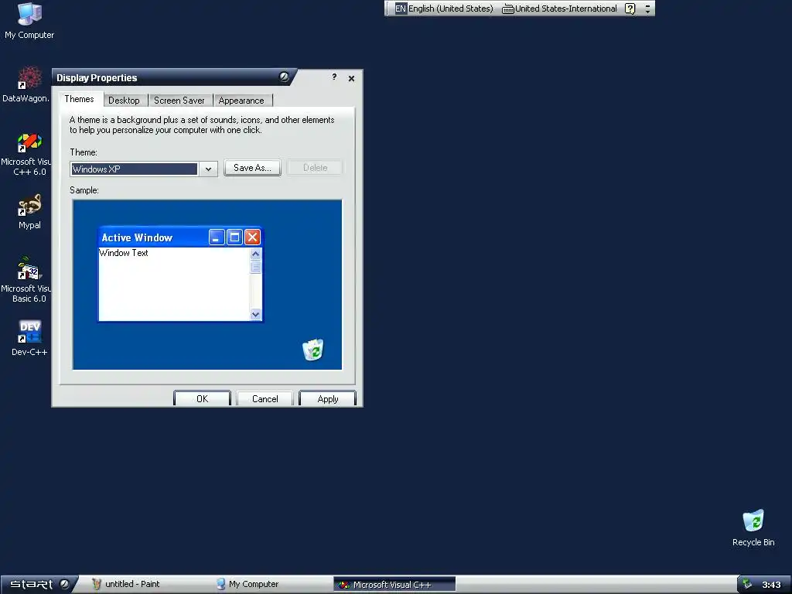Screen dimensions: 792x594
Task: Select the DataWagon desktop shortcut
Action: tap(26, 84)
